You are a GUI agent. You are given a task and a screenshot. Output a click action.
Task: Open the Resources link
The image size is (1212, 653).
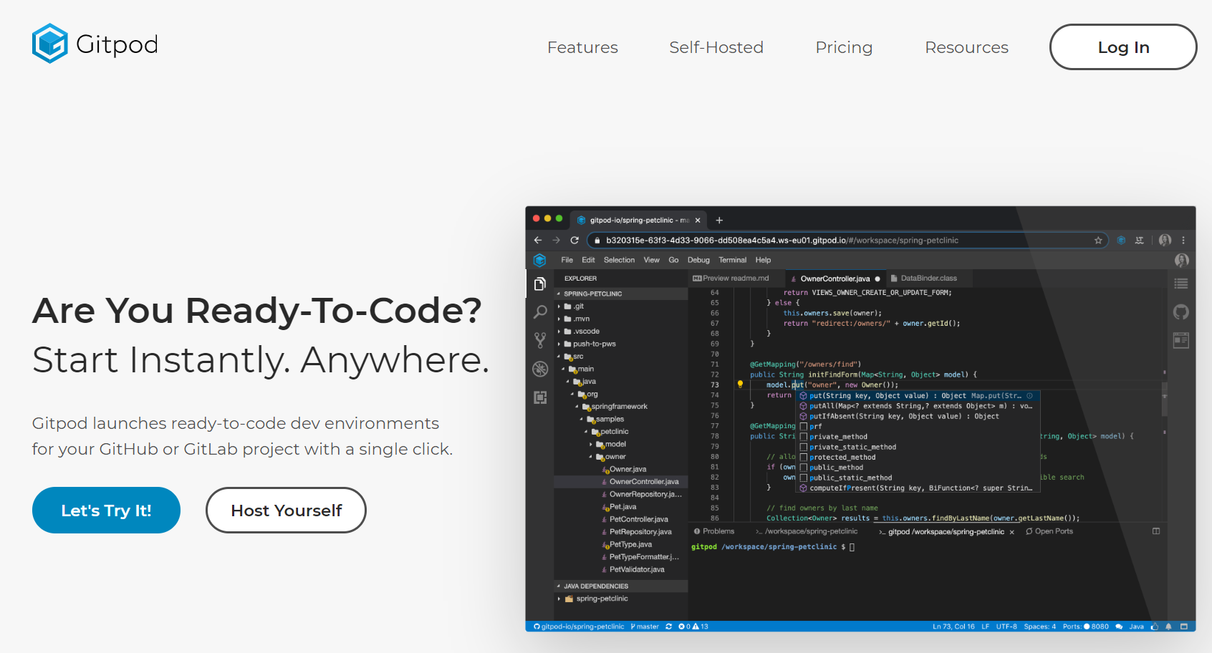(x=966, y=47)
